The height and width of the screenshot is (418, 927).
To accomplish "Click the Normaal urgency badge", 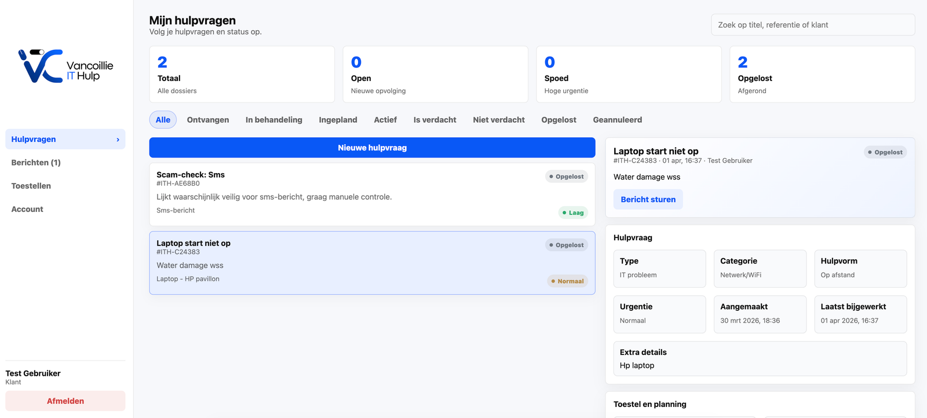I will 567,281.
